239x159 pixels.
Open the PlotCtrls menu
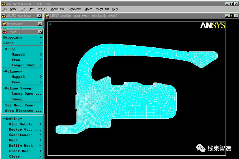click(x=42, y=9)
